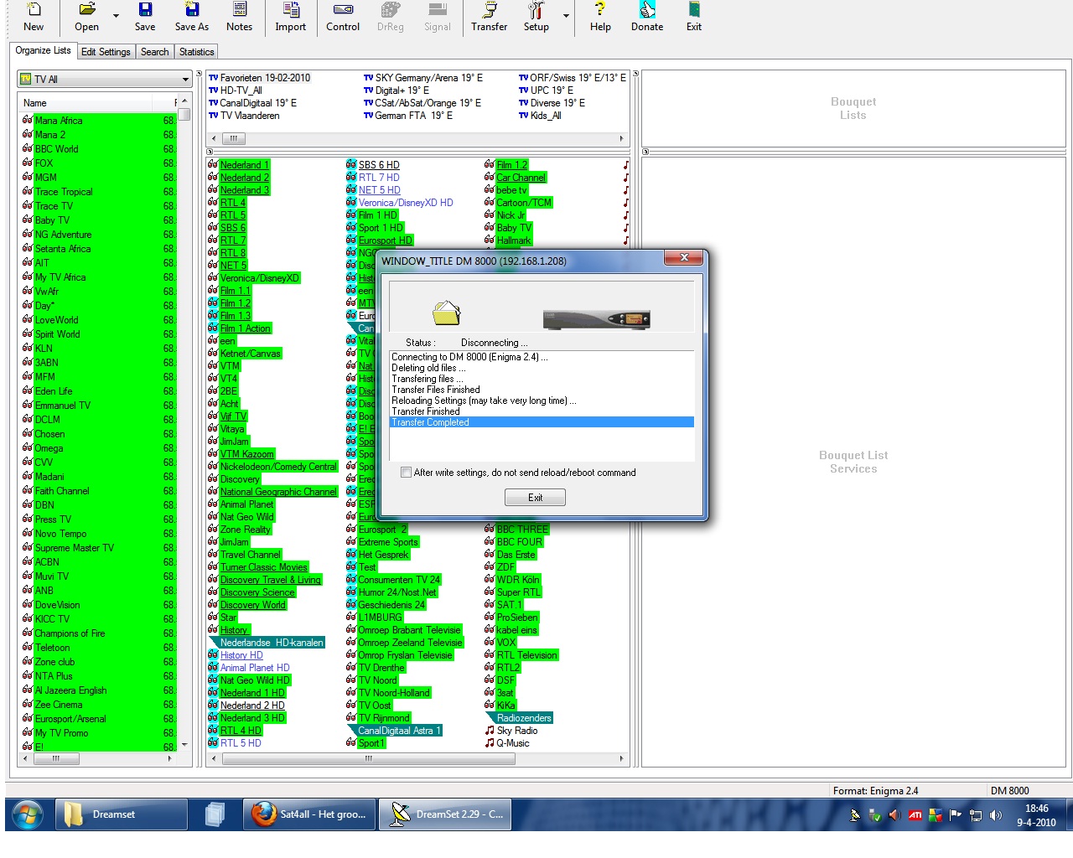Select 'NG Adventure' in the TV All list

pyautogui.click(x=63, y=235)
